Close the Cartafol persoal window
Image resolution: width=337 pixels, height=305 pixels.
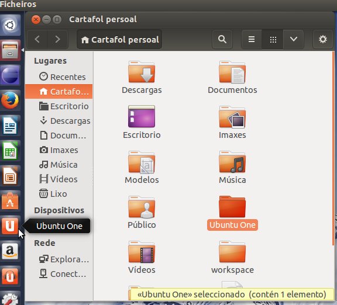[36, 19]
